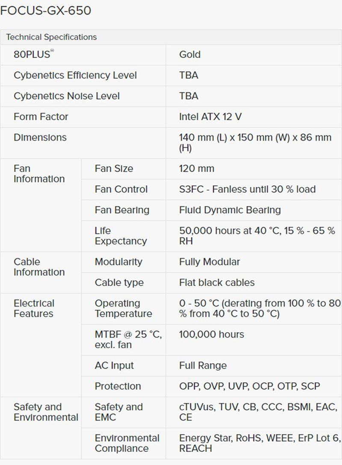Click the Gold efficiency rating value
The image size is (342, 465).
point(190,54)
